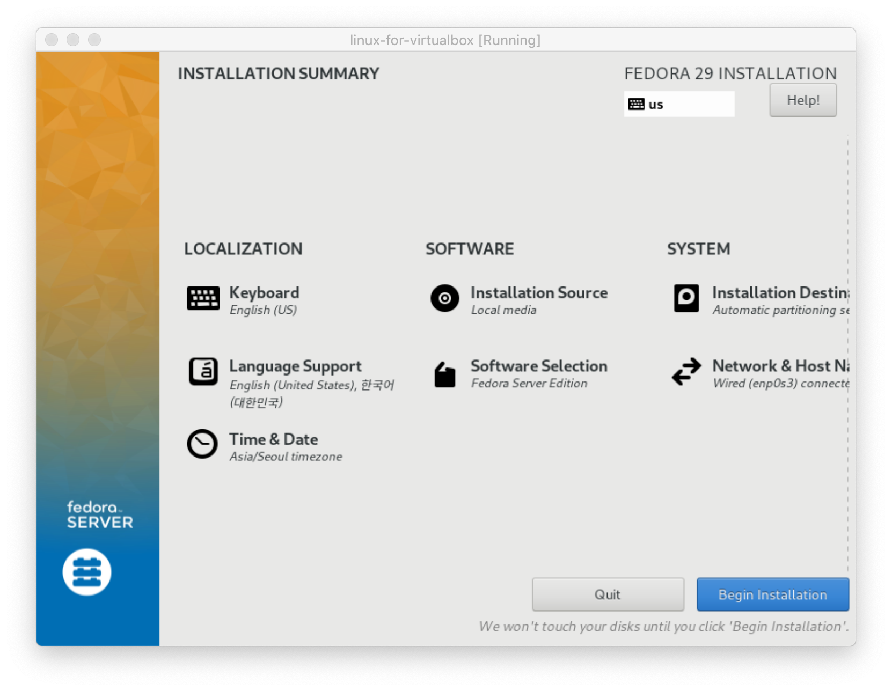Click the 'us' keyboard layout indicator
The width and height of the screenshot is (892, 691).
(x=679, y=104)
